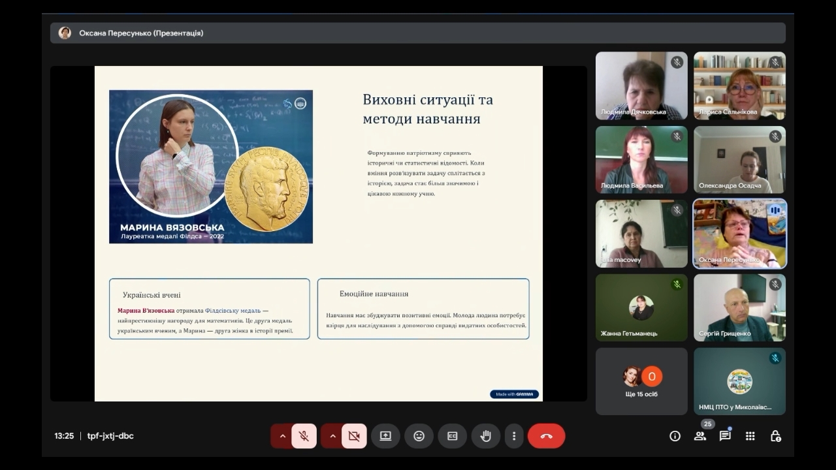Expand camera video settings arrow
The height and width of the screenshot is (470, 836).
(x=332, y=436)
